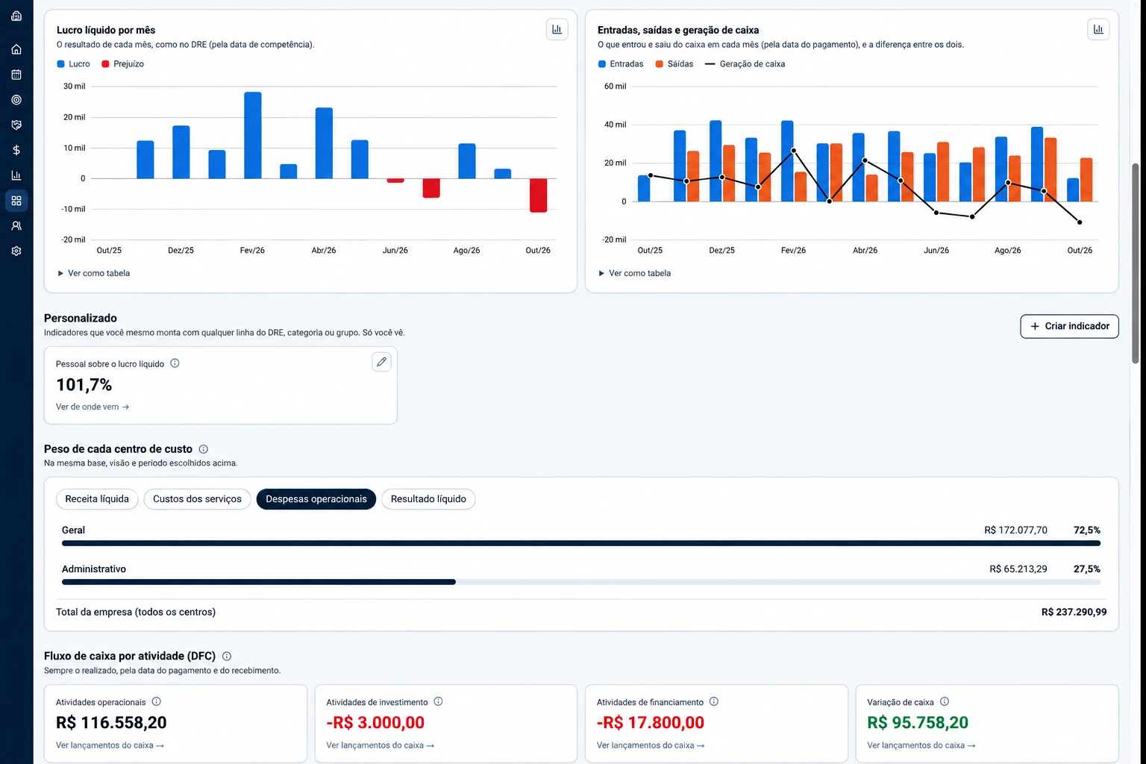The image size is (1146, 764).
Task: Click chart icon on Lucro líquido por mês card
Action: (x=557, y=29)
